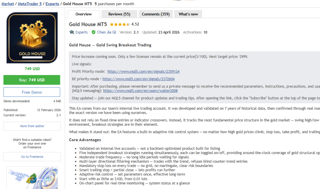Click the 4.52 rating value

coord(135,24)
